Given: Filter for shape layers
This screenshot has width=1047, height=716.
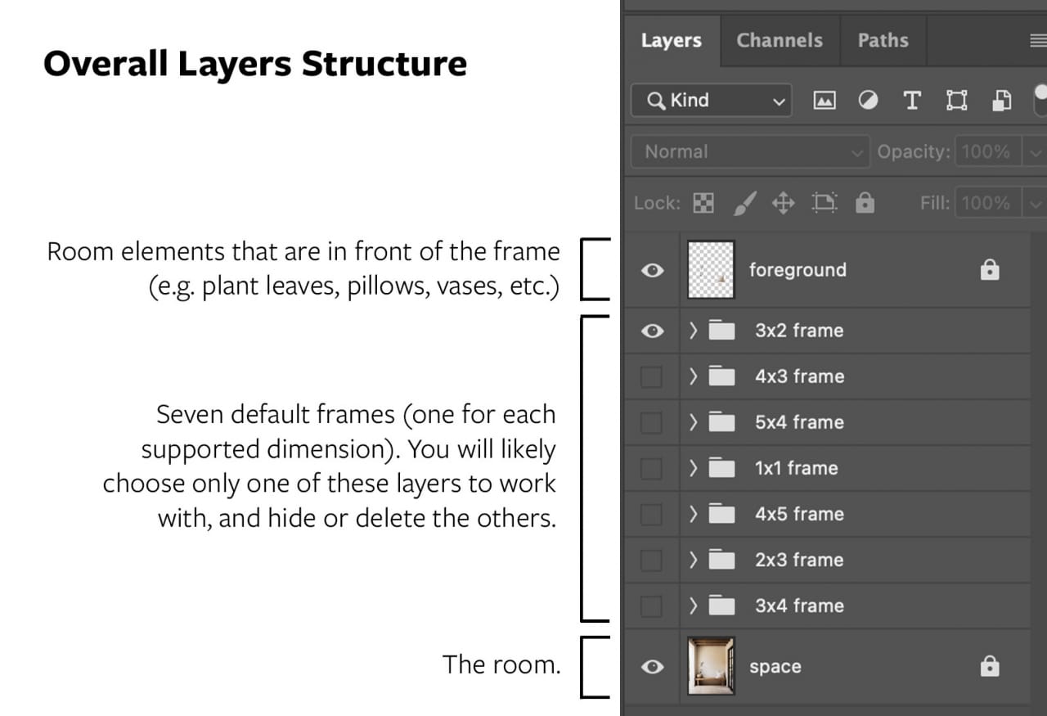Looking at the screenshot, I should pyautogui.click(x=956, y=100).
